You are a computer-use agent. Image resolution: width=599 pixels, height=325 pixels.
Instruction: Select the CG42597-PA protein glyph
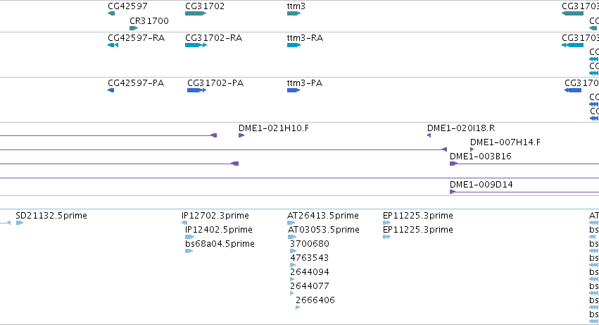click(111, 90)
